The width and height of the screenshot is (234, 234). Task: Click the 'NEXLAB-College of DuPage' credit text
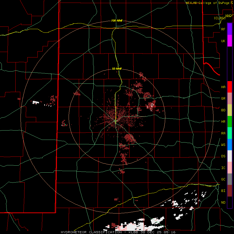207,3
